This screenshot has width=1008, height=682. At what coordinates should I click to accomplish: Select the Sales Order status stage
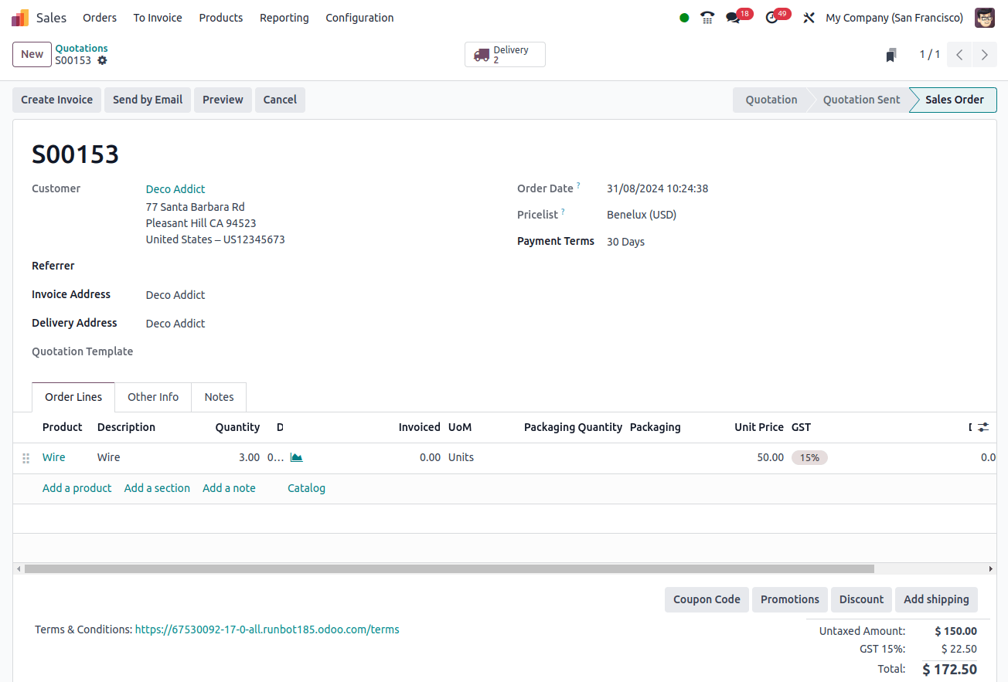pos(954,100)
